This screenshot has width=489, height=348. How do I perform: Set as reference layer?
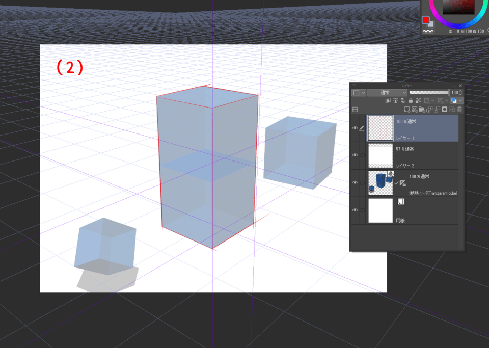[x=396, y=101]
